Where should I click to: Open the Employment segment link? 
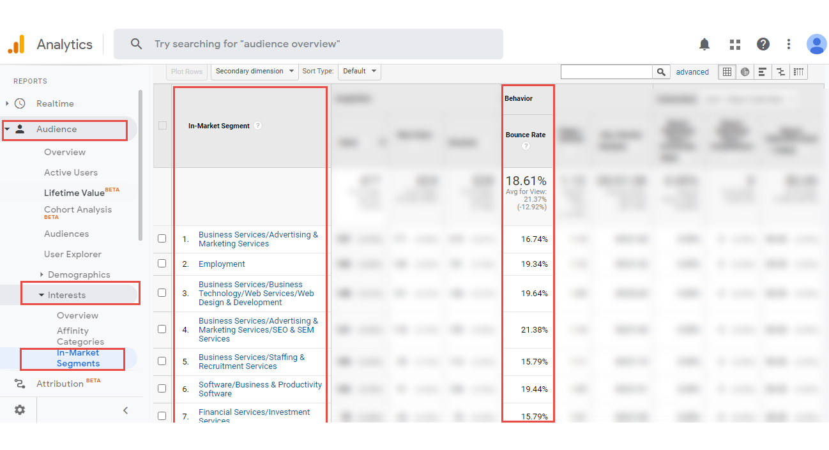(222, 264)
